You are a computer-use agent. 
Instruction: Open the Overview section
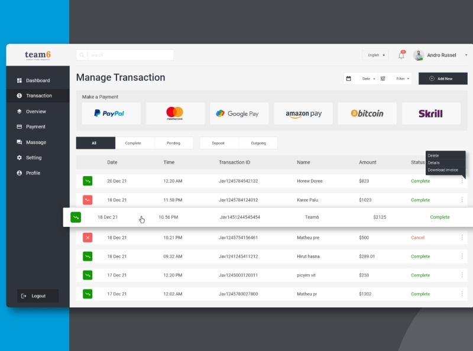pyautogui.click(x=35, y=111)
